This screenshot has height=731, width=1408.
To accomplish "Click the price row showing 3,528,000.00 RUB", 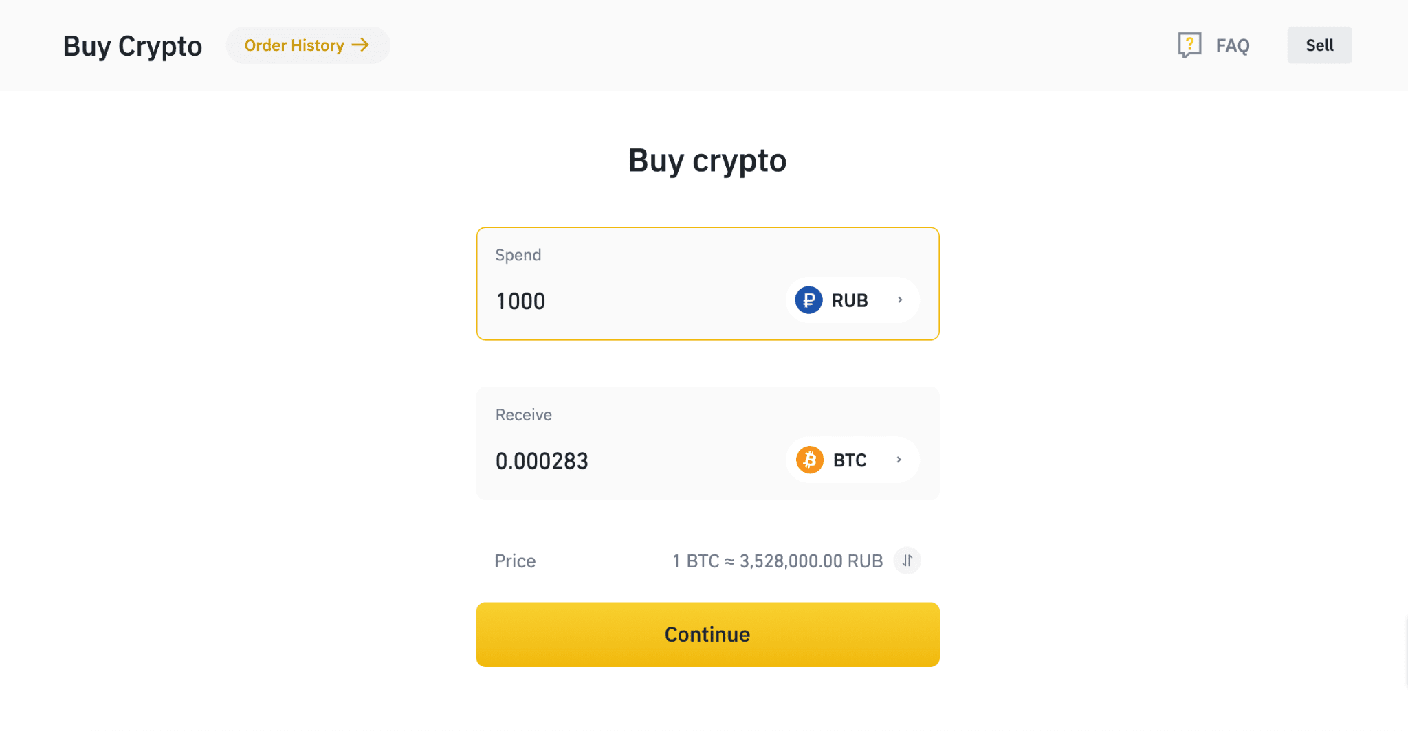I will (777, 561).
